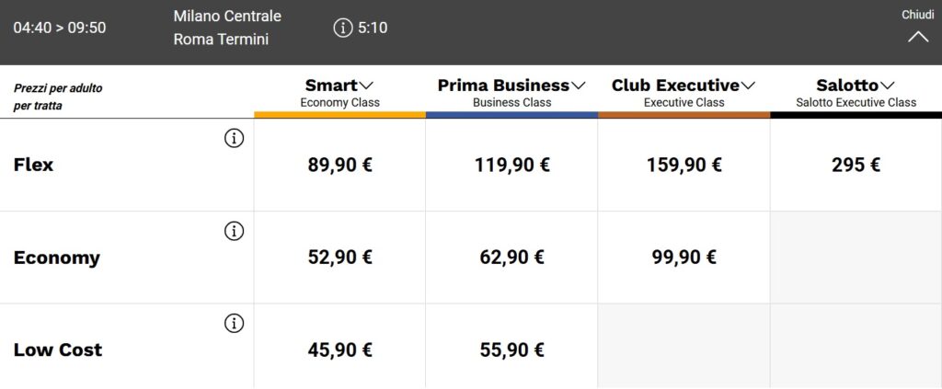Select Flex Smart fare 89,90 €

[340, 166]
